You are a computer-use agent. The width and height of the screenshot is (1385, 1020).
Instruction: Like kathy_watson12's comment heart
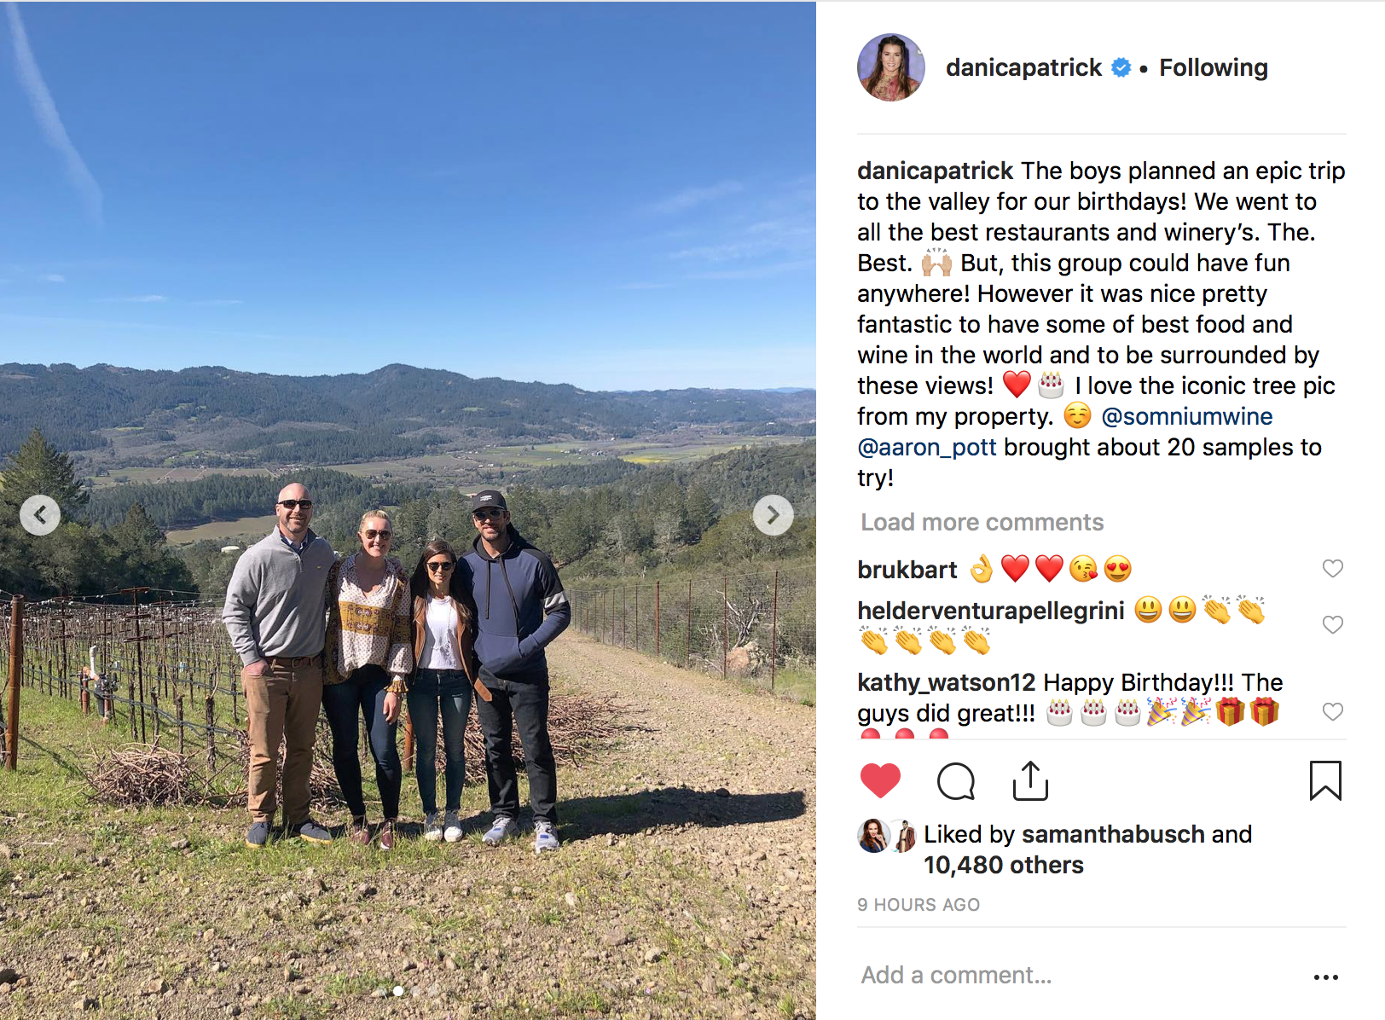[x=1332, y=712]
